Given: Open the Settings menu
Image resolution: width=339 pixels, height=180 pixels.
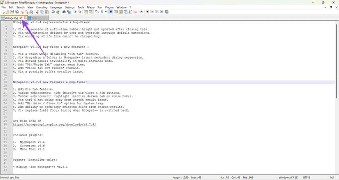Looking at the screenshot, I should (69, 7).
